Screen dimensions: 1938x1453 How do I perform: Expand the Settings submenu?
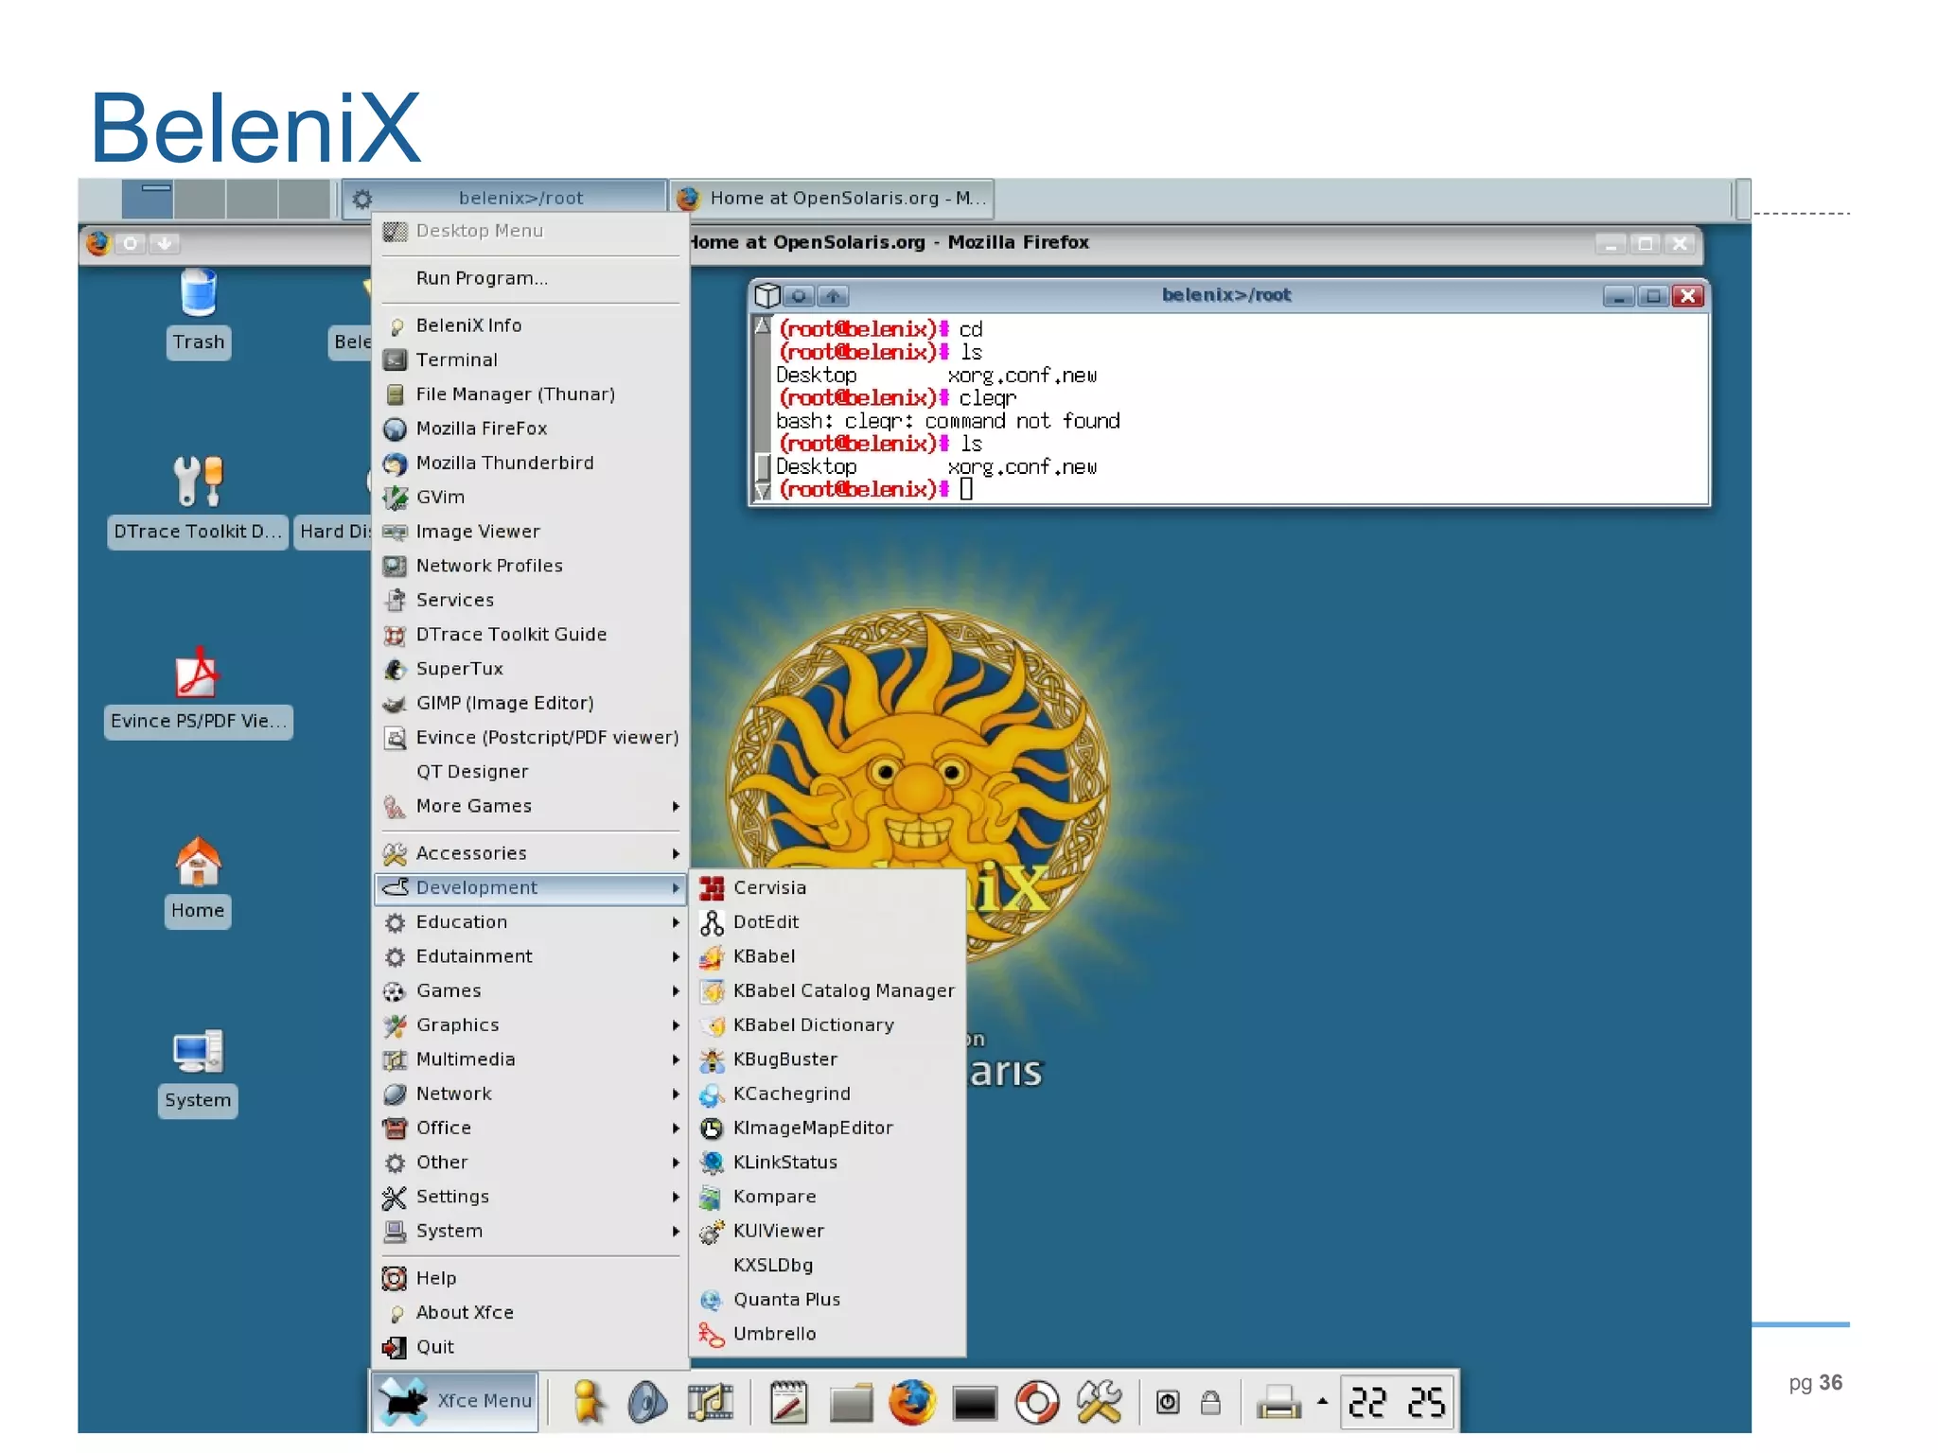pos(530,1197)
